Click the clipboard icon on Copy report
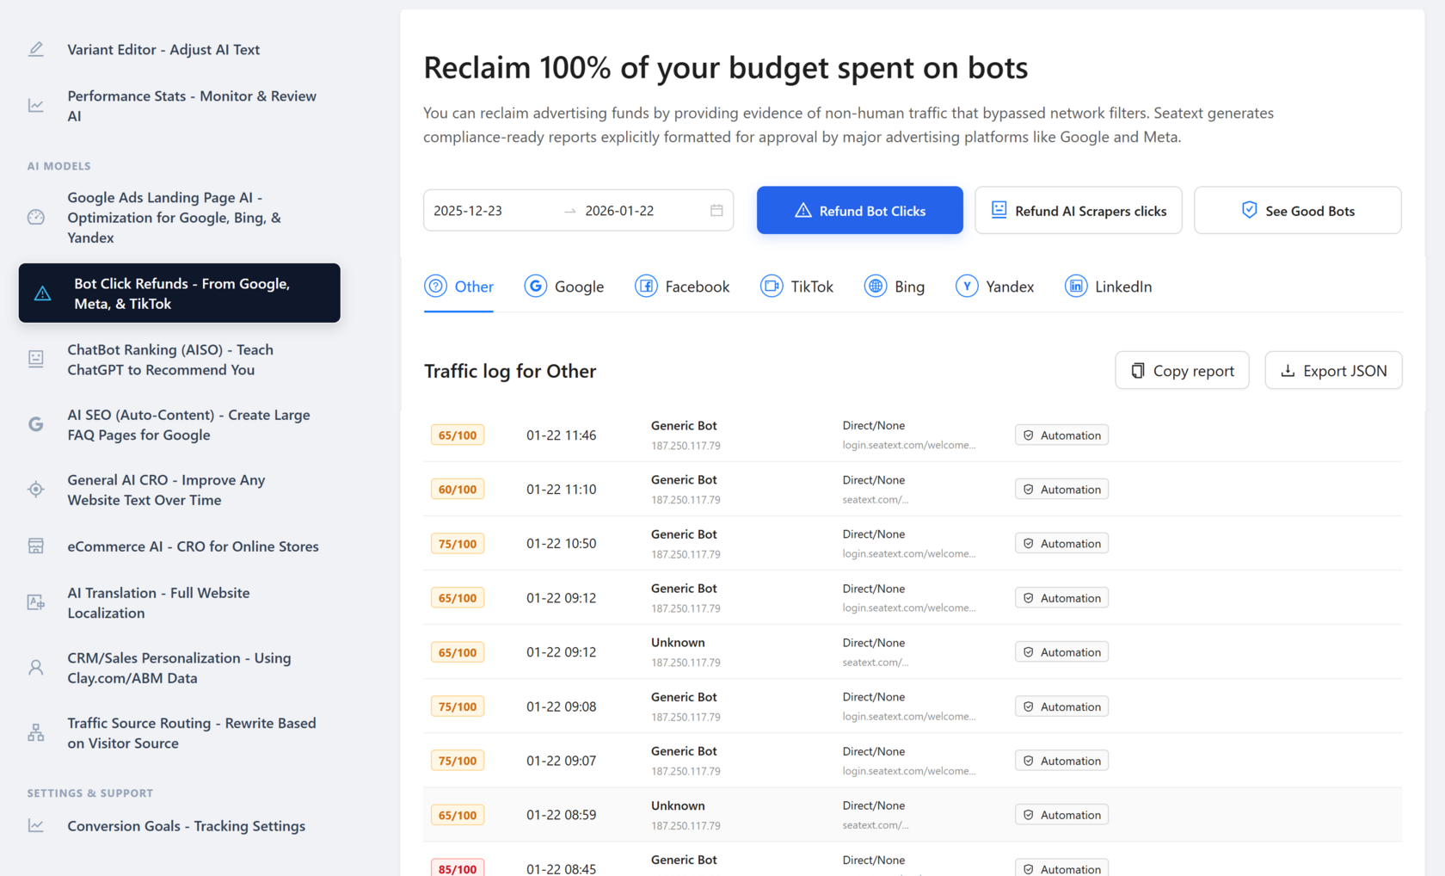The height and width of the screenshot is (876, 1445). (x=1138, y=371)
